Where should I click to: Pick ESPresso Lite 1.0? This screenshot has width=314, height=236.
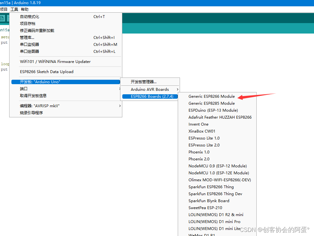pyautogui.click(x=217, y=138)
